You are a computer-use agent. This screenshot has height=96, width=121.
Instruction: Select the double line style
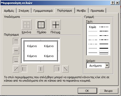[x=104, y=53]
